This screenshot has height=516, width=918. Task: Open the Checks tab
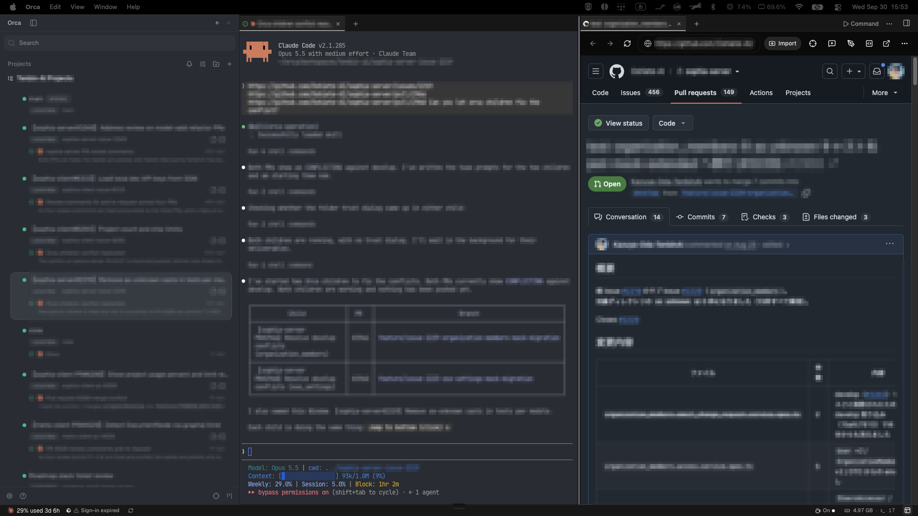pyautogui.click(x=765, y=217)
